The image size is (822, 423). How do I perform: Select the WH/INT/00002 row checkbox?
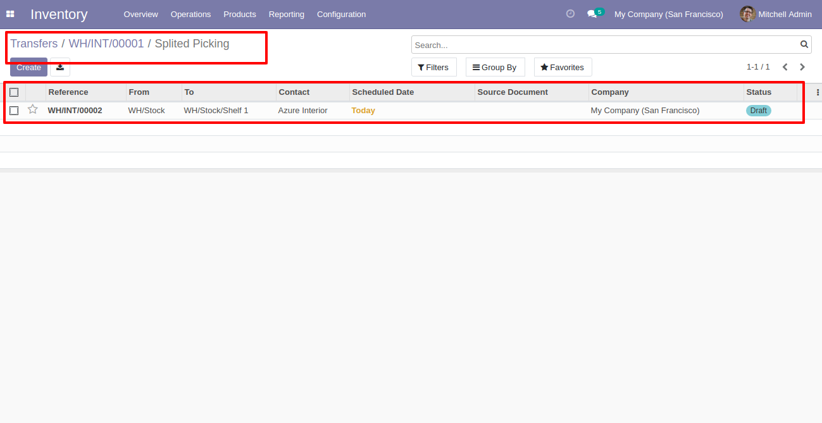pyautogui.click(x=14, y=111)
